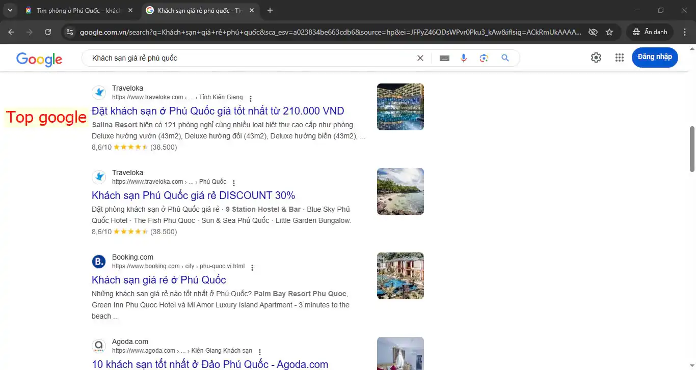View site information icon in address bar
696x370 pixels.
(x=70, y=32)
